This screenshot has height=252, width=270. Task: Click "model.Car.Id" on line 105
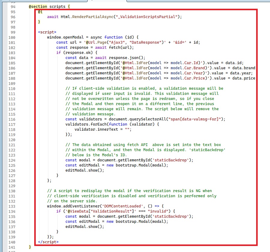tap(184, 63)
